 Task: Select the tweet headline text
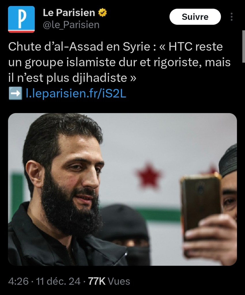point(119,62)
